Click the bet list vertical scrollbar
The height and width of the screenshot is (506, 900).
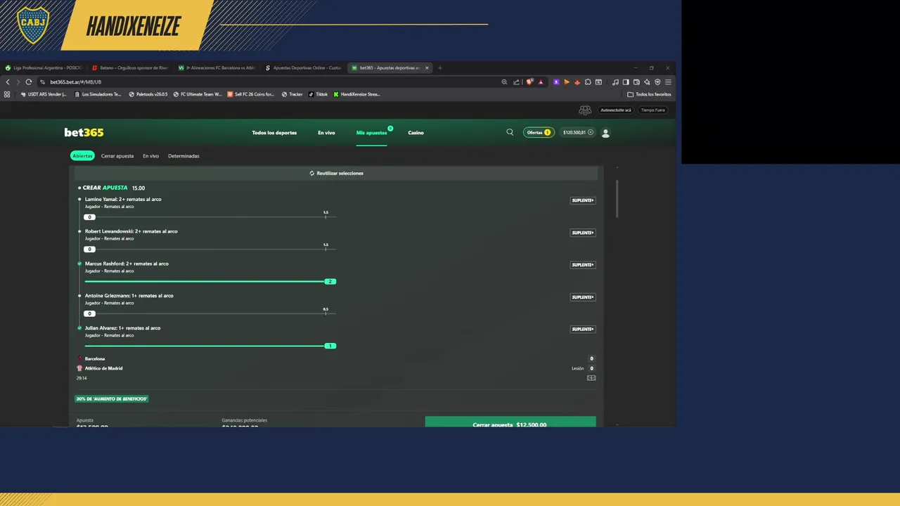tap(617, 200)
